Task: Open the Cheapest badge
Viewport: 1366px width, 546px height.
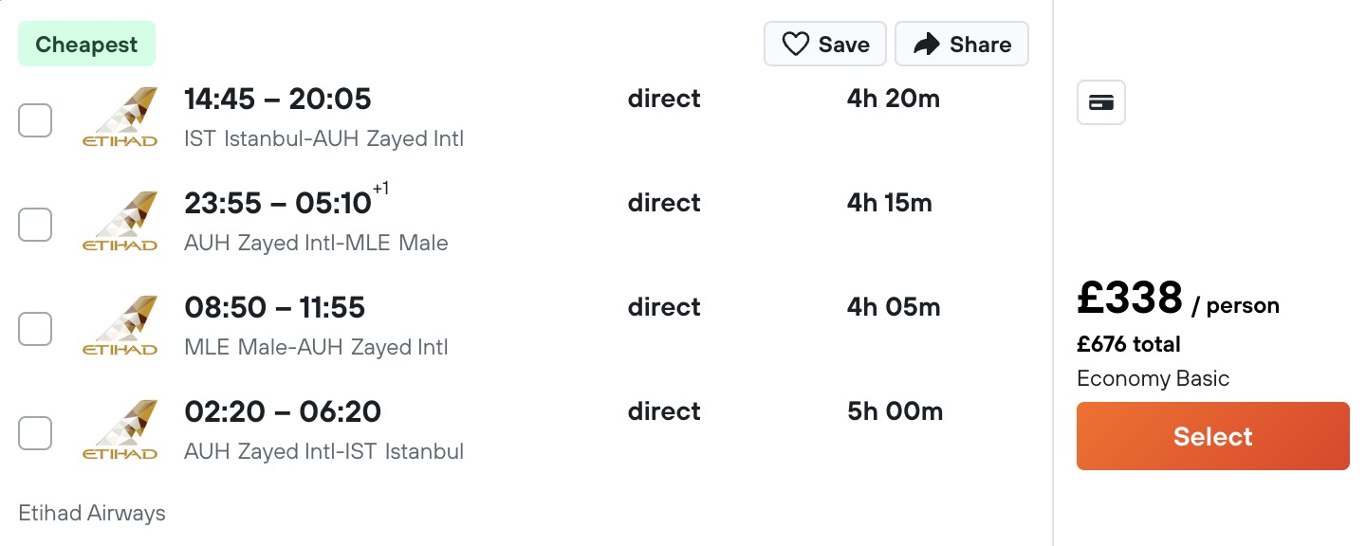Action: pyautogui.click(x=86, y=45)
